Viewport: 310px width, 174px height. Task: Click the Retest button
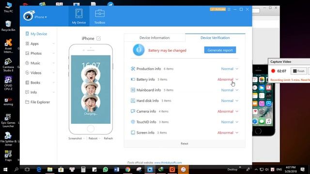pyautogui.click(x=185, y=144)
